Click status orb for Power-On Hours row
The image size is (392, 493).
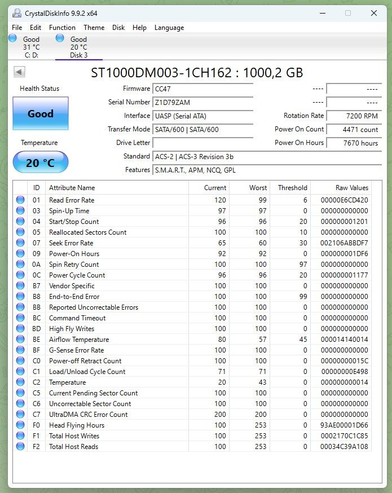[20, 253]
